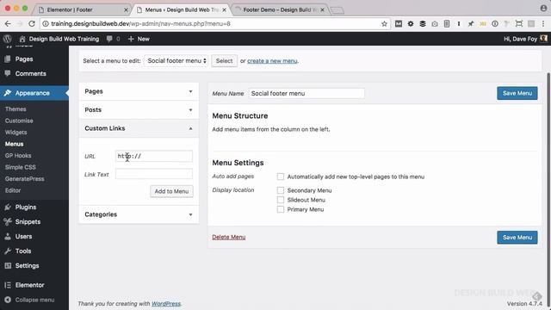Bookmark this page with the star icon
Viewport: 551px width, 310px height.
tap(384, 23)
